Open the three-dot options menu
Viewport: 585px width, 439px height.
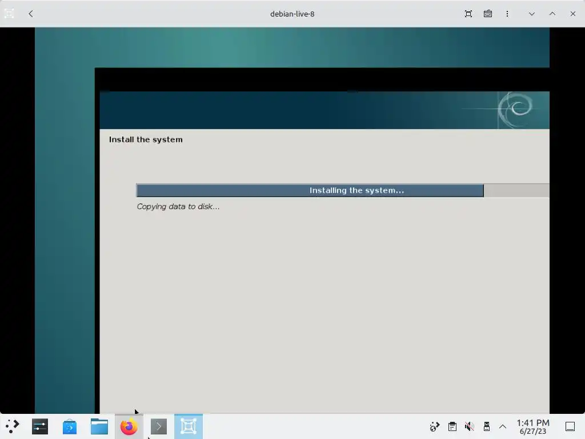507,14
